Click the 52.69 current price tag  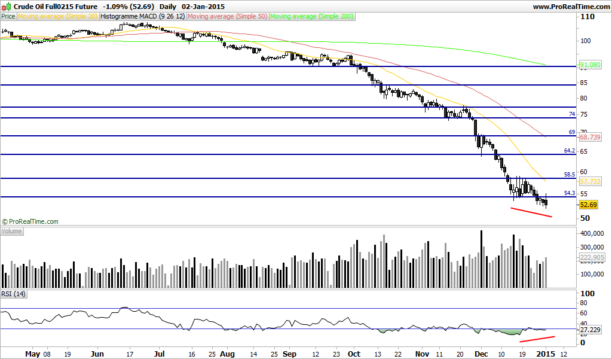click(589, 205)
